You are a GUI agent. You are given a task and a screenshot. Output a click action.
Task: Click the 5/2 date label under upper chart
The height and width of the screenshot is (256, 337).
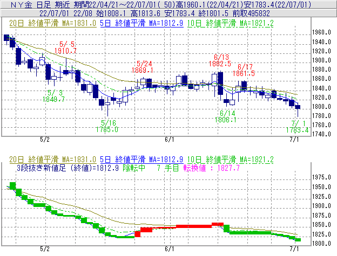(x=45, y=140)
